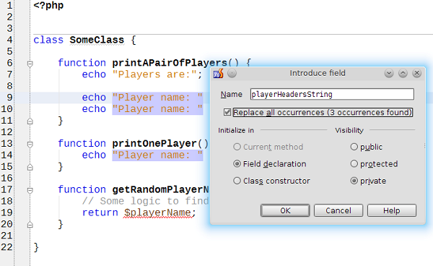433x266 pixels.
Task: Choose public visibility radio button
Action: click(354, 147)
